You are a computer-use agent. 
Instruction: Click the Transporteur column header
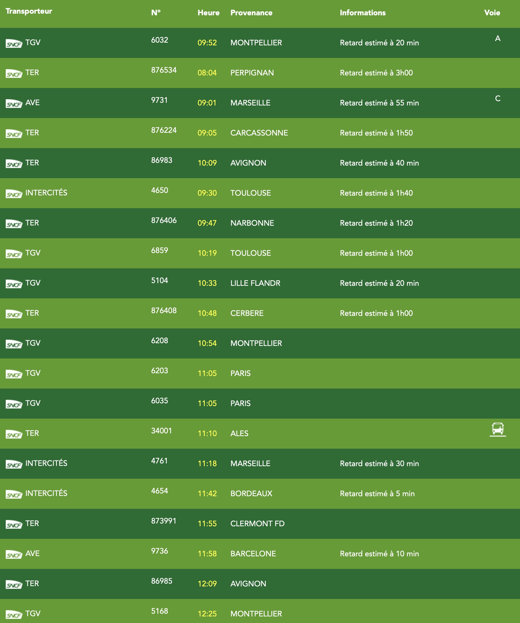(x=29, y=11)
